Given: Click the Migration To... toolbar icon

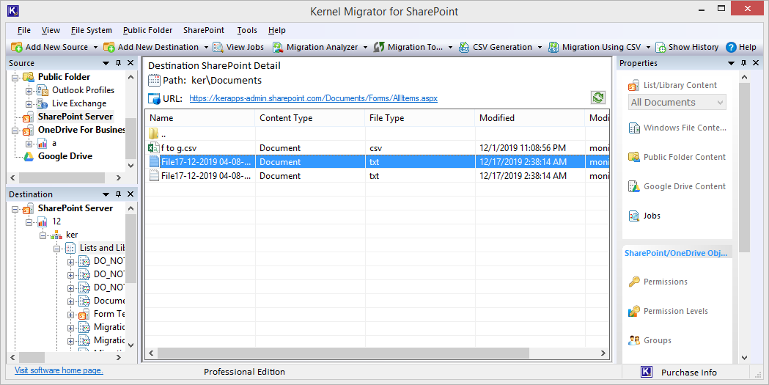Looking at the screenshot, I should (379, 47).
